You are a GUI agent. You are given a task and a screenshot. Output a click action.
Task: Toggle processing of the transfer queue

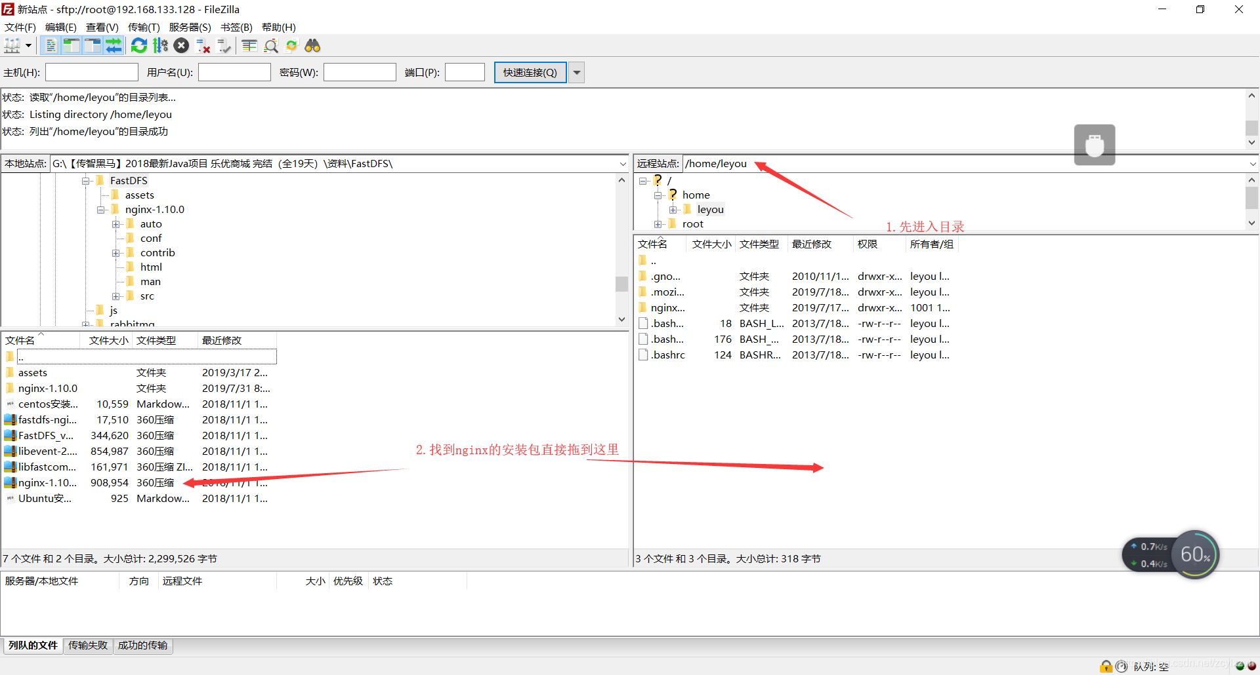pyautogui.click(x=161, y=45)
